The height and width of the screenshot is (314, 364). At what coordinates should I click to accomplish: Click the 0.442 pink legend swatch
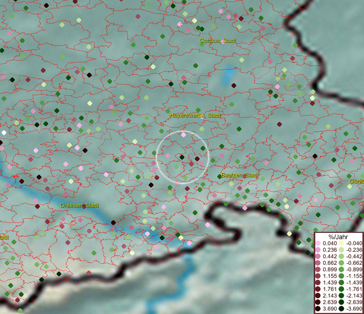coord(318,256)
